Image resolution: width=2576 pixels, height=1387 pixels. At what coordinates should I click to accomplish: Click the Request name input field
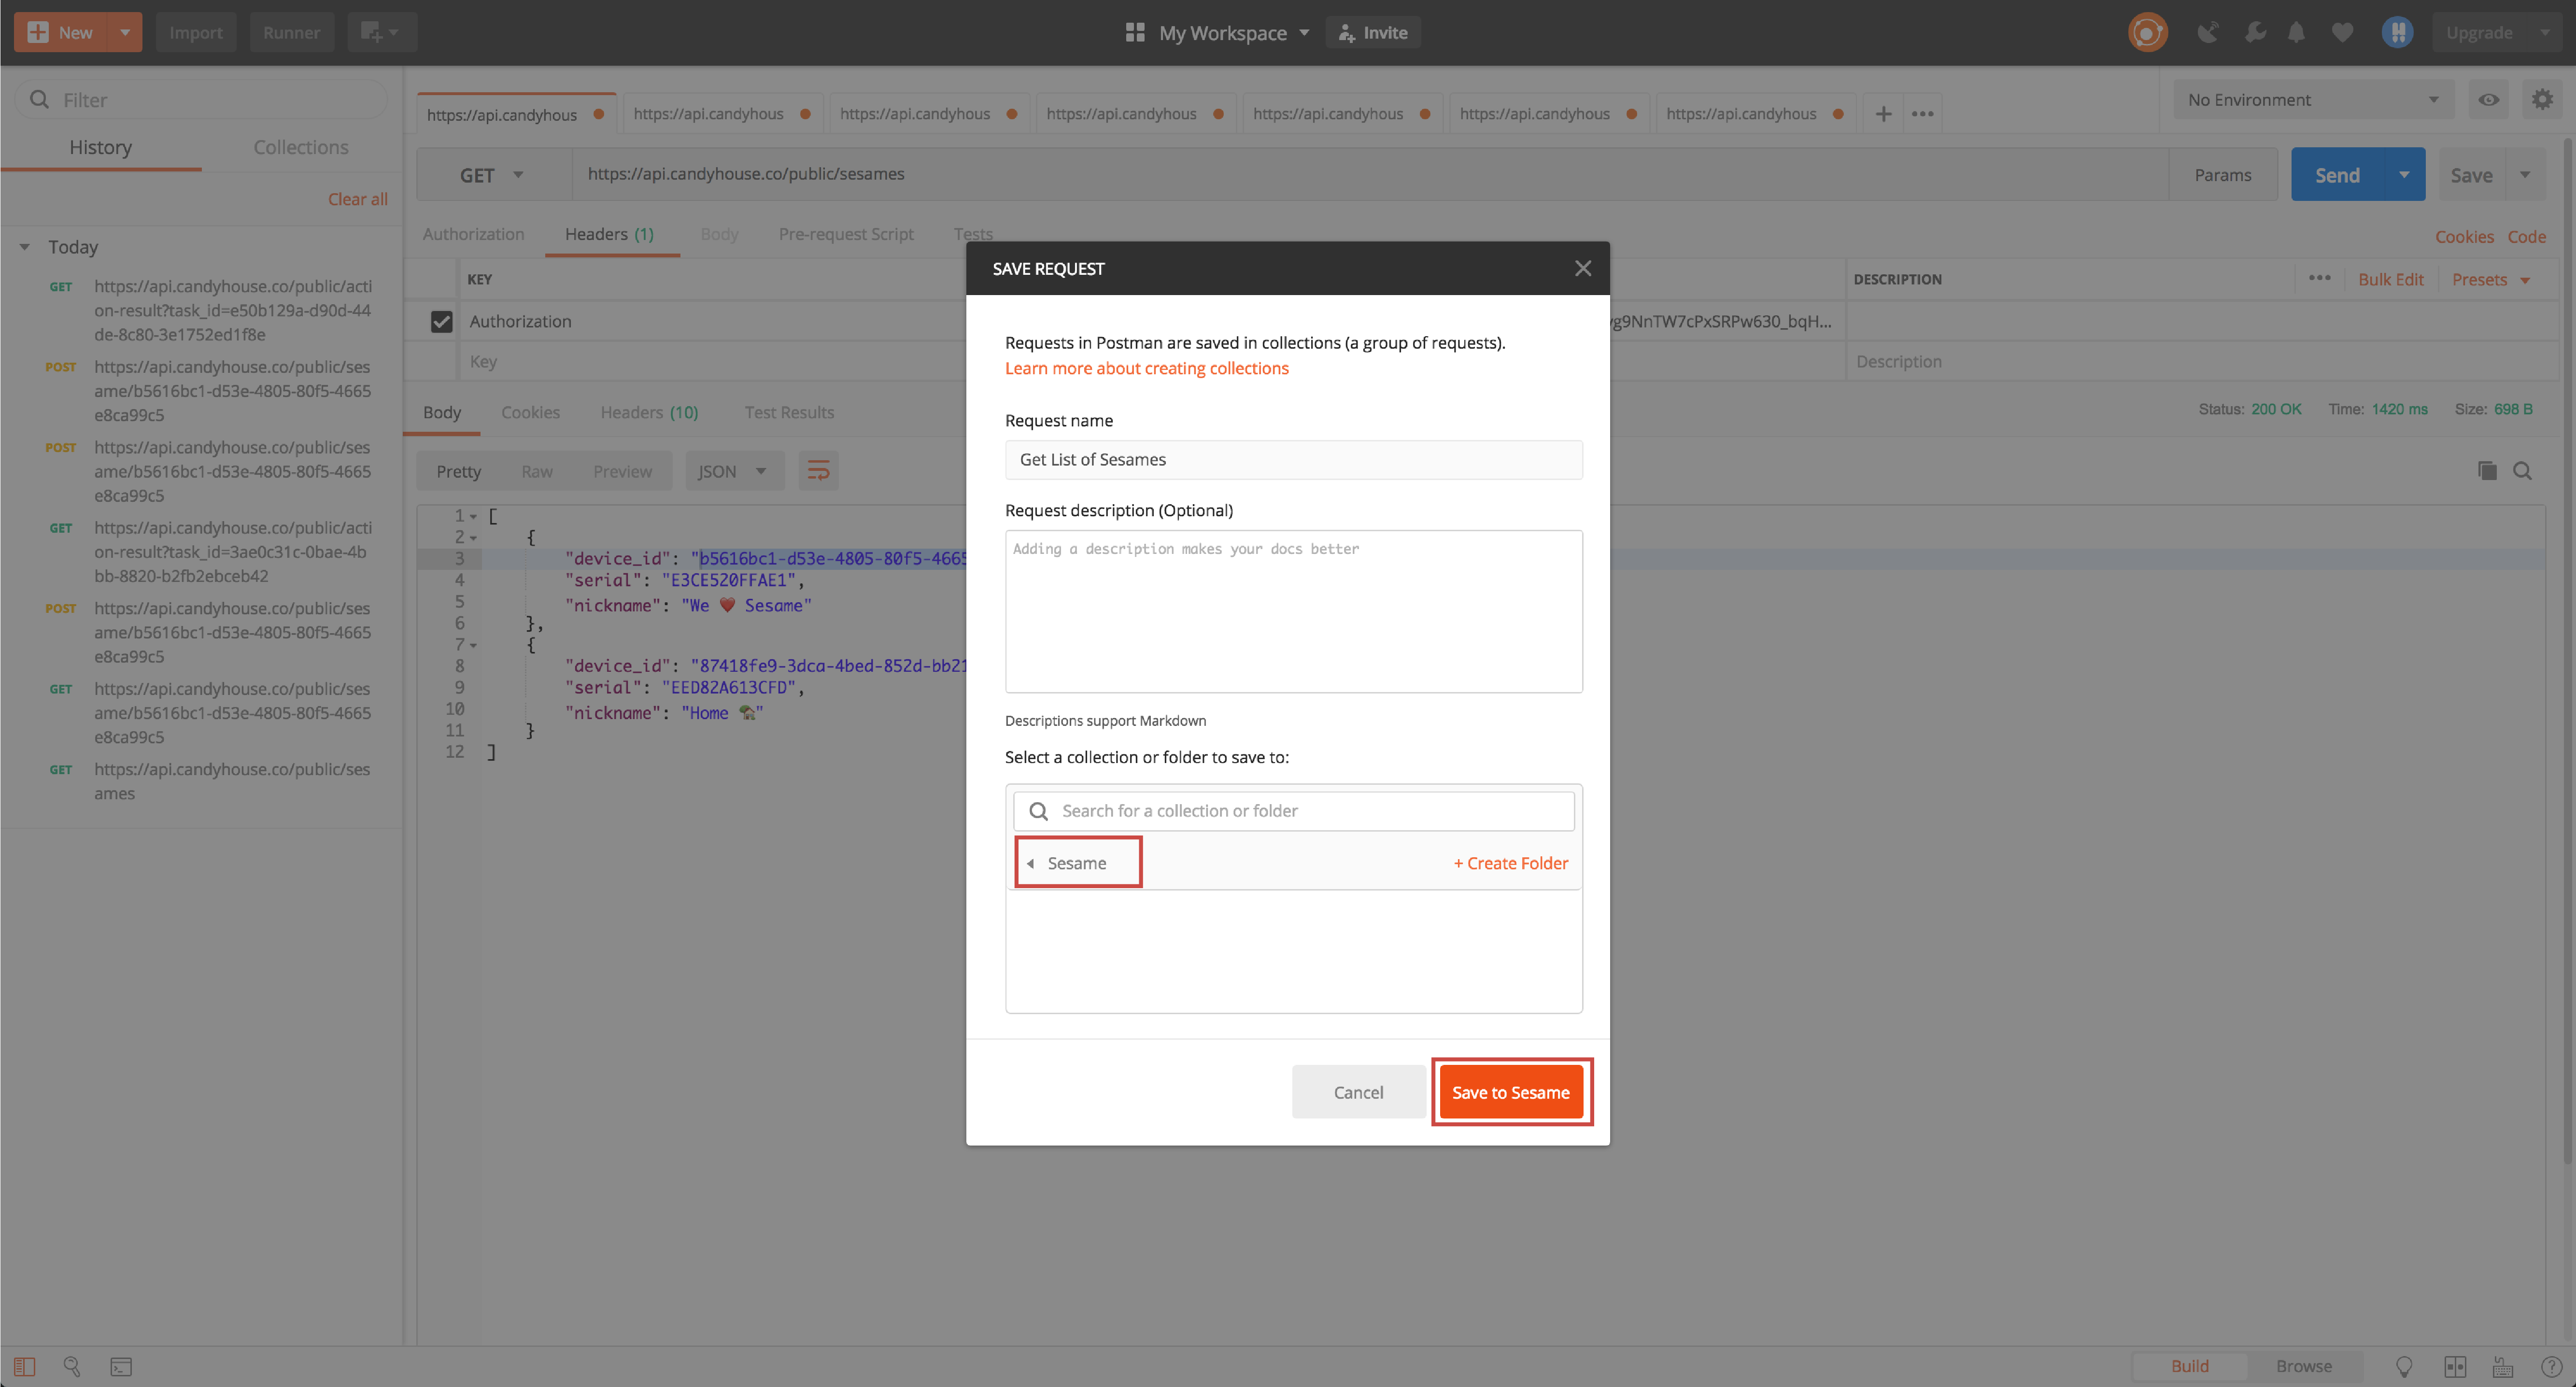coord(1293,460)
